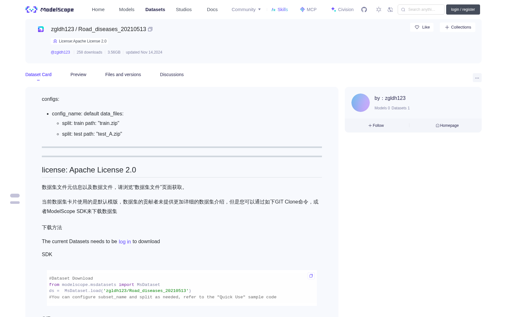507x317 pixels.
Task: Click the zgldh123 namespace in title
Action: pos(62,29)
